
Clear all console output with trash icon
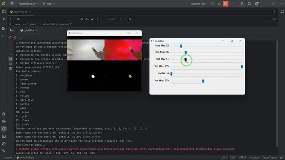coord(11,68)
